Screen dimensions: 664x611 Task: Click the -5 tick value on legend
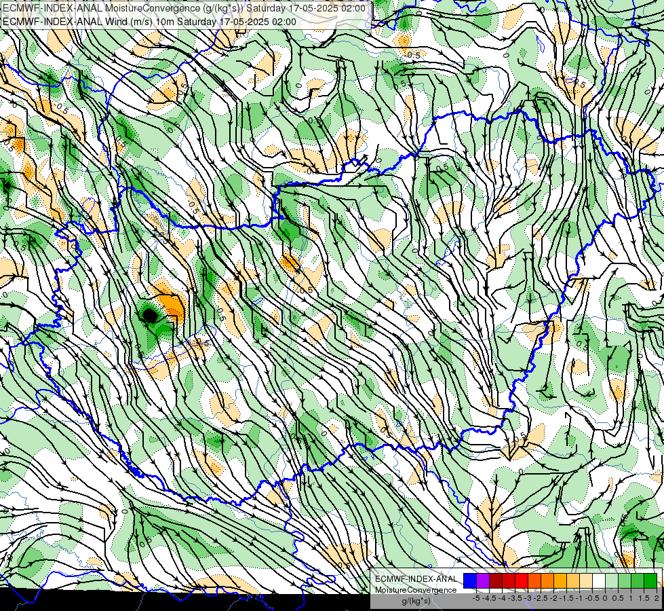[476, 598]
